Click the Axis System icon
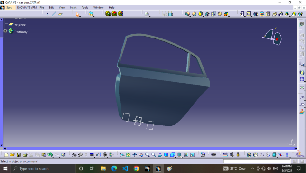The height and width of the screenshot is (173, 306). click(261, 155)
